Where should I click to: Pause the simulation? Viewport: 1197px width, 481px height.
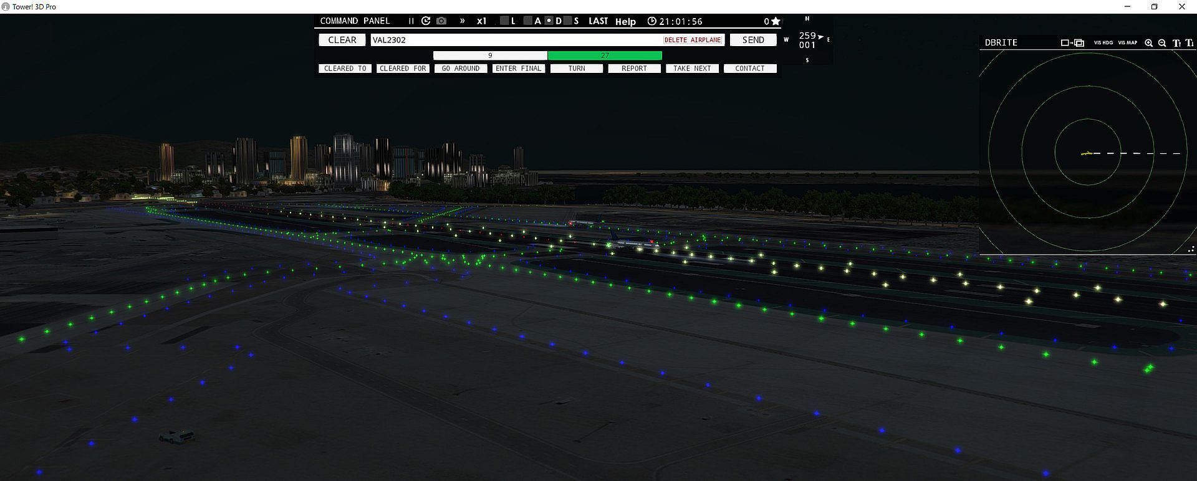coord(411,21)
